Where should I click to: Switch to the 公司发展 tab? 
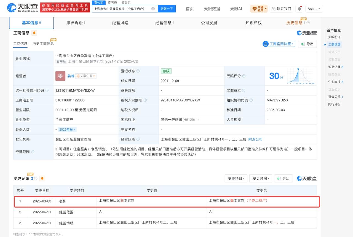pos(209,23)
